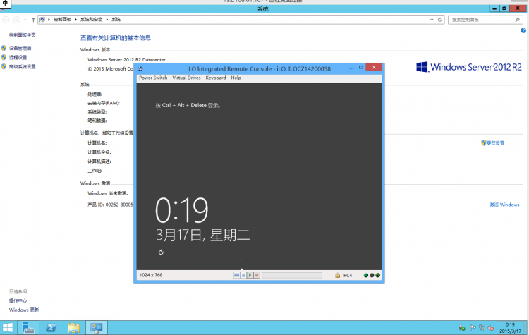Expand the arrow after 系统和安全 breadcrumb
The width and height of the screenshot is (529, 335).
[x=107, y=20]
